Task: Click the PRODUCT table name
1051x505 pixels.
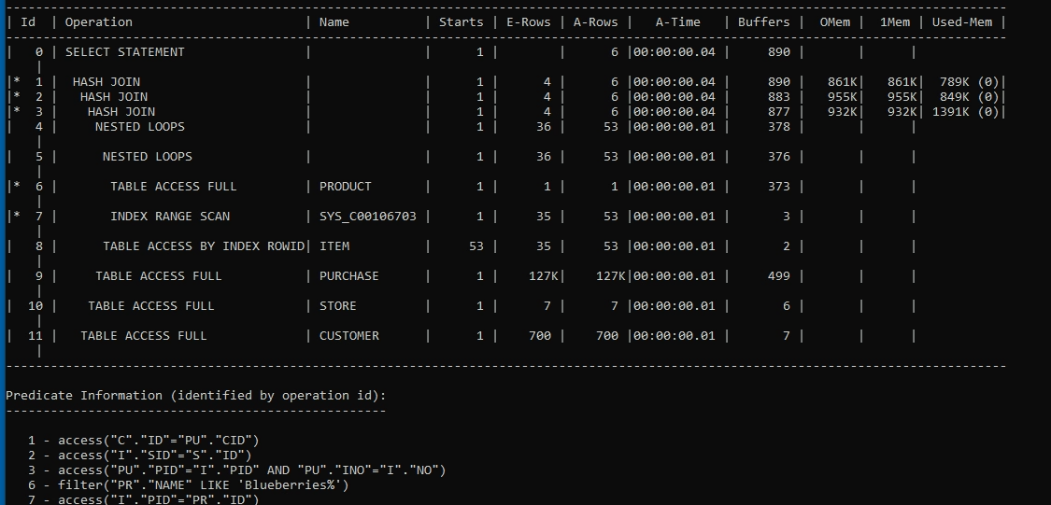Action: click(x=345, y=186)
